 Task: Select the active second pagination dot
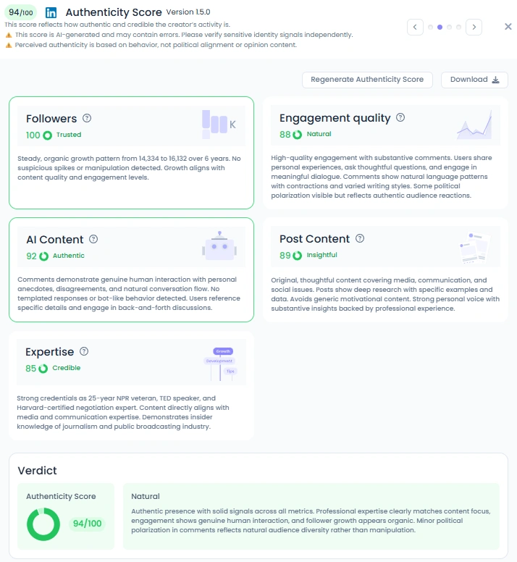[x=440, y=28]
